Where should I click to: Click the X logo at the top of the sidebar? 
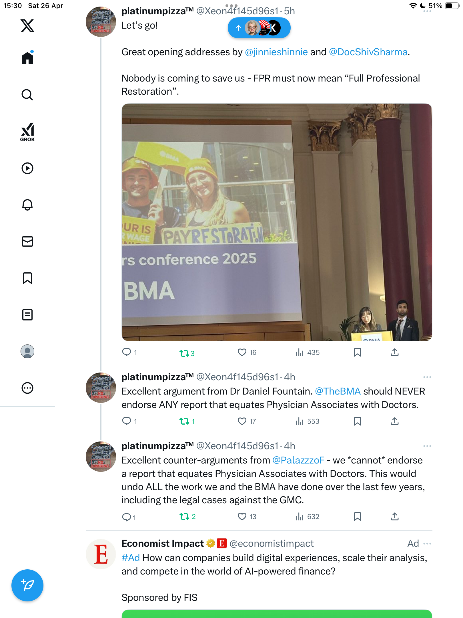pos(27,26)
